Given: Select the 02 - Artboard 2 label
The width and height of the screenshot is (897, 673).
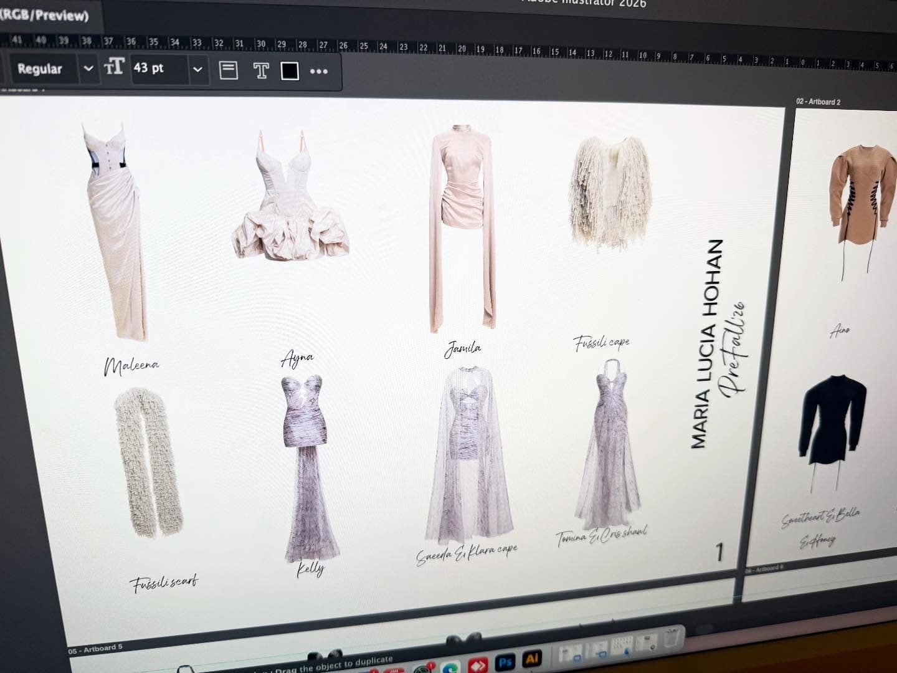Looking at the screenshot, I should pos(818,102).
